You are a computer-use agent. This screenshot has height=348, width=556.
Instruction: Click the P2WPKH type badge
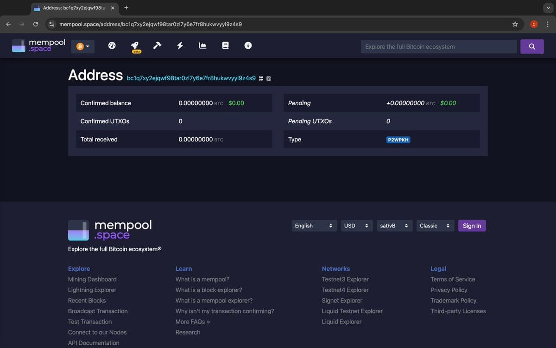[x=398, y=139]
